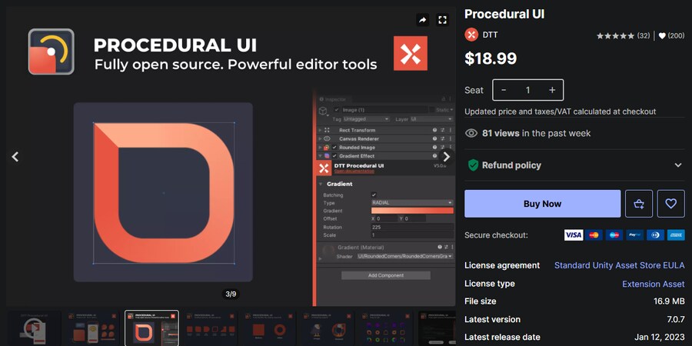Click the main Procedural UI preview image
Viewport: 692px width, 346px height.
click(231, 157)
